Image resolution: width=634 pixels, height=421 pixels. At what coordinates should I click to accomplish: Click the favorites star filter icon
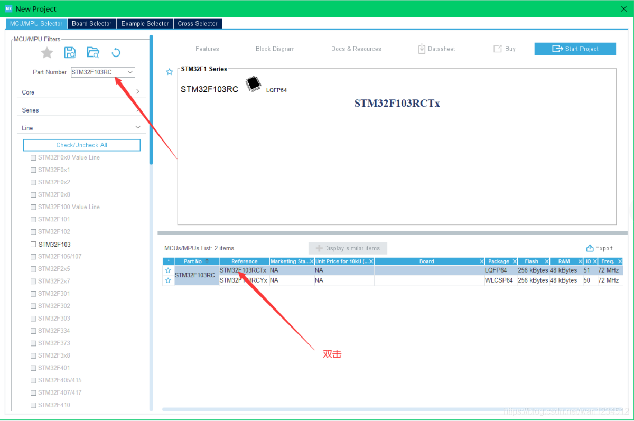47,52
